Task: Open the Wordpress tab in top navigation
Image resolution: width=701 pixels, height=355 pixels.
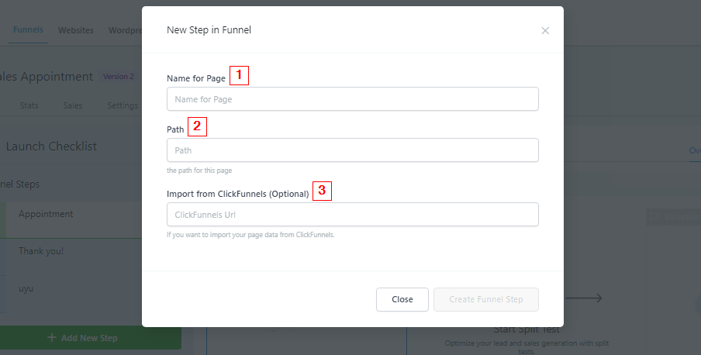Action: [124, 30]
